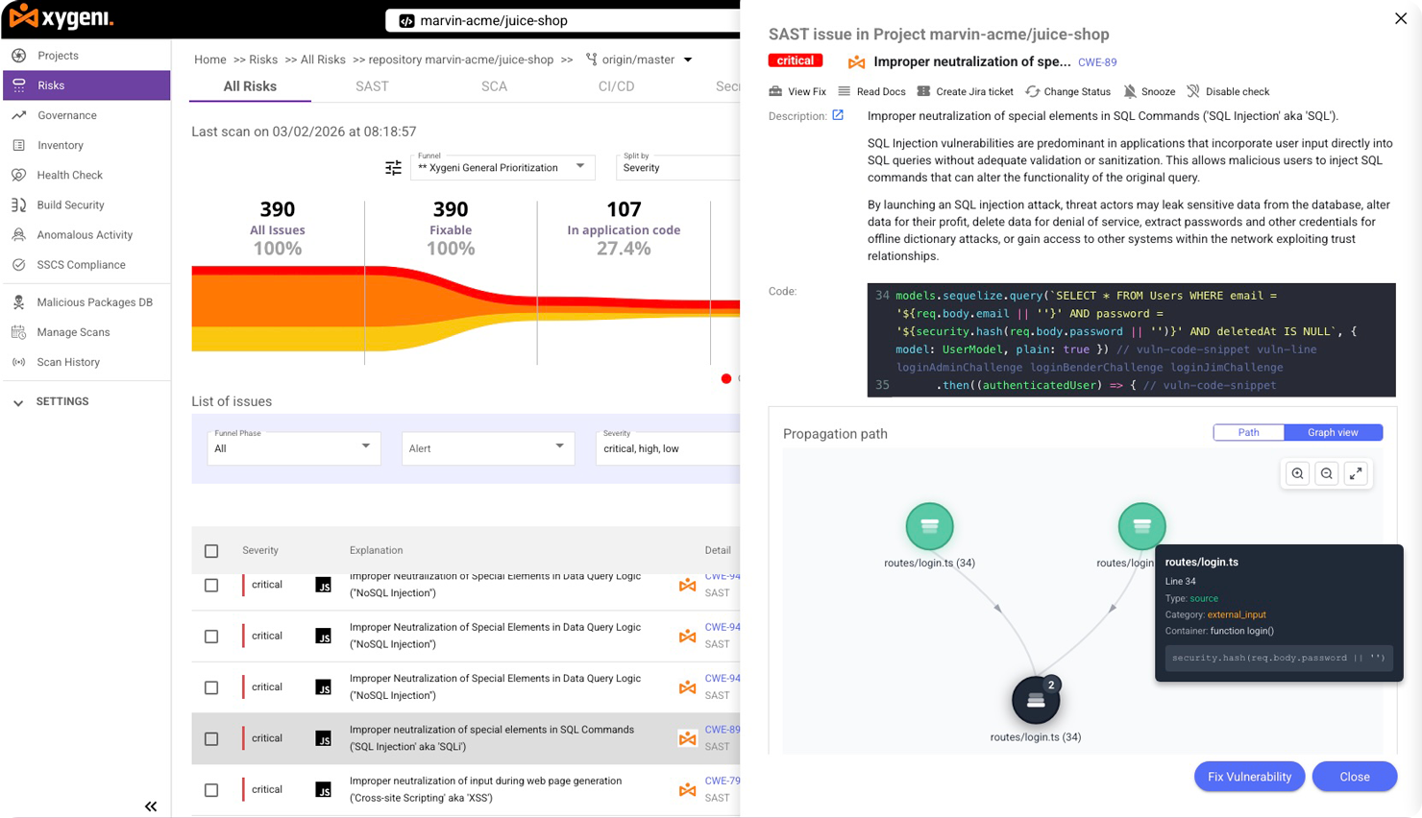Open Governance section
Image resolution: width=1422 pixels, height=818 pixels.
[66, 115]
